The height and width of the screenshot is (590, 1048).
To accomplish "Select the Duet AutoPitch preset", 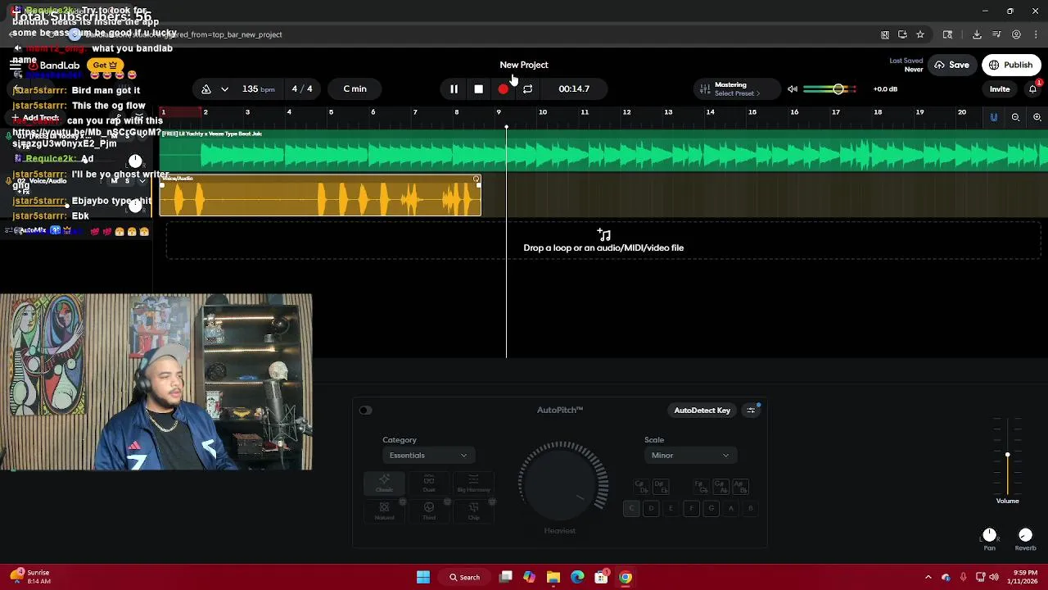I will click(x=428, y=483).
